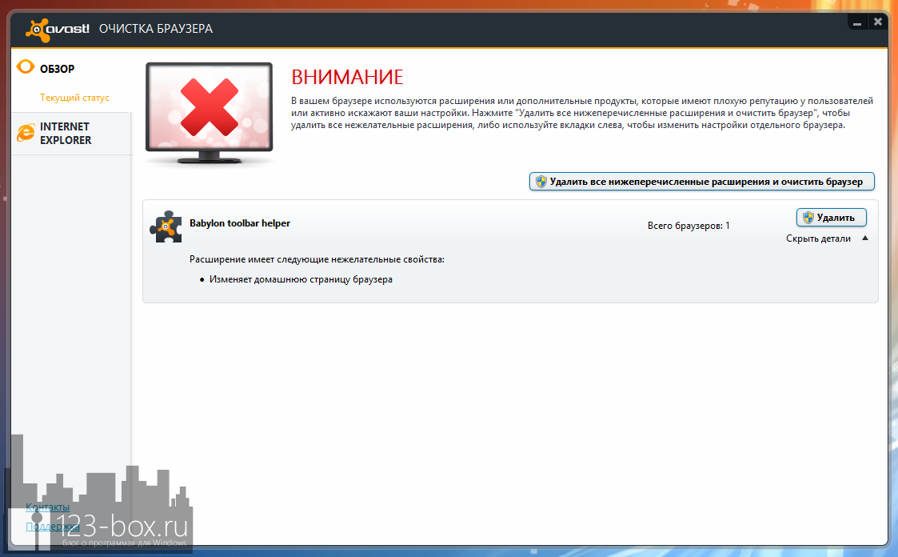898x557 pixels.
Task: Click the avast! logo in title bar
Action: pyautogui.click(x=58, y=30)
